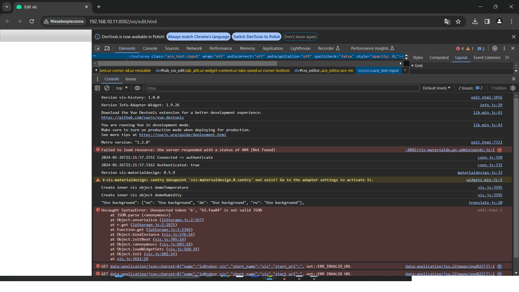The width and height of the screenshot is (519, 292).
Task: Close the console drawer
Action: click(x=514, y=79)
